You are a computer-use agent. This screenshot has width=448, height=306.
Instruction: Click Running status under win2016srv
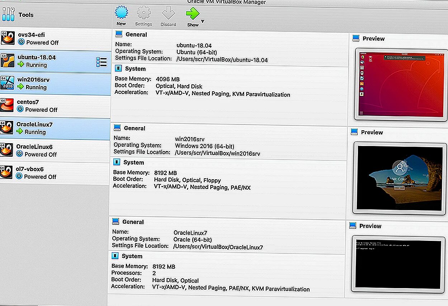point(36,87)
